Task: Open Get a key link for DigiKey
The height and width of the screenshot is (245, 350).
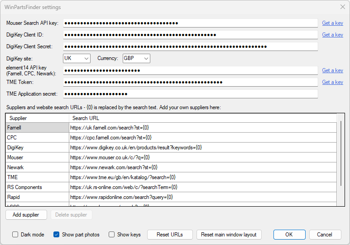Action: [332, 35]
